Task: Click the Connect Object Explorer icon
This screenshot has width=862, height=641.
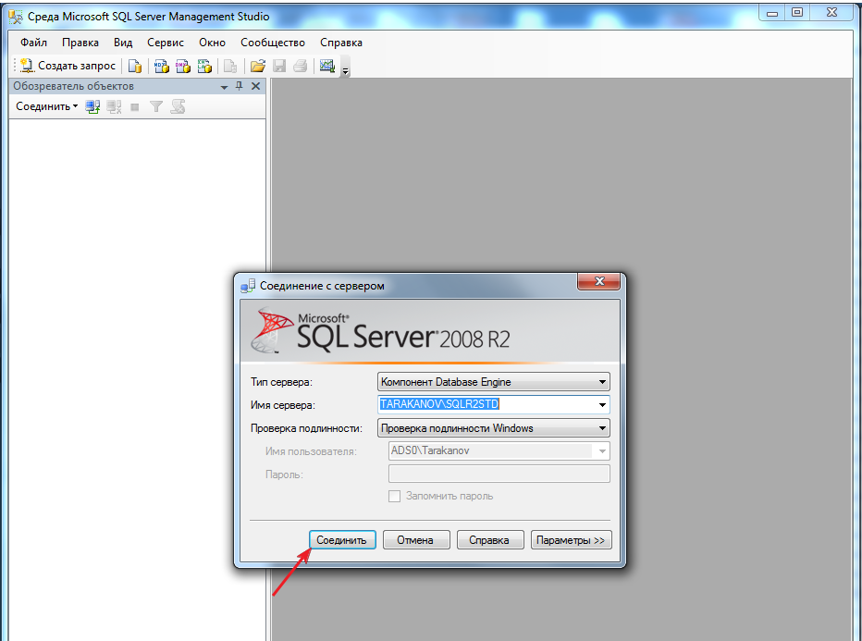Action: click(92, 106)
